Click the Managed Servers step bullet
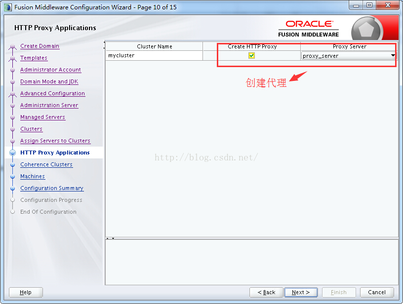 (13, 117)
